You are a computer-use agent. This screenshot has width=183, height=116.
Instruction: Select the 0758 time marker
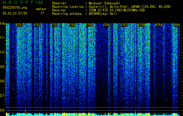141,25
